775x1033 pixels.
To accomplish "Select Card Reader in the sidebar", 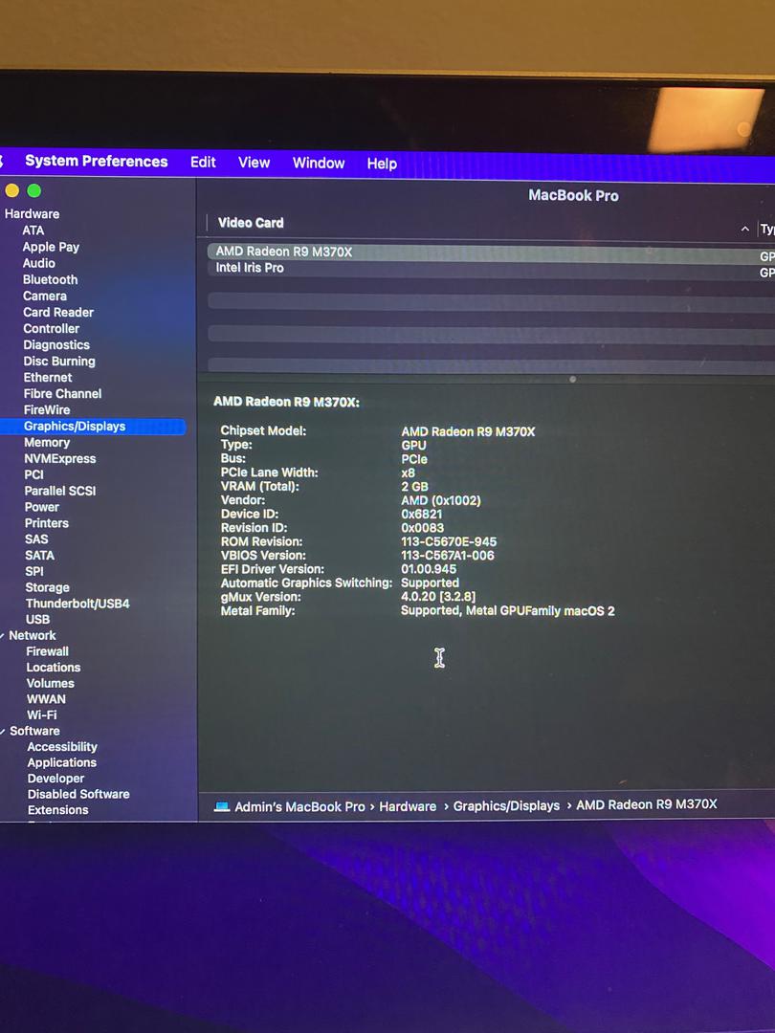I will coord(58,312).
